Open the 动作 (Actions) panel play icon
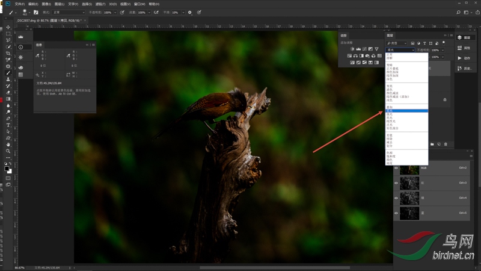The image size is (481, 271). point(459,58)
